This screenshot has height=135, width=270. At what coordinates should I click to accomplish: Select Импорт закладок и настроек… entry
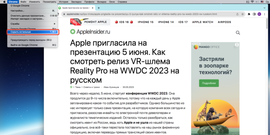tap(32, 19)
